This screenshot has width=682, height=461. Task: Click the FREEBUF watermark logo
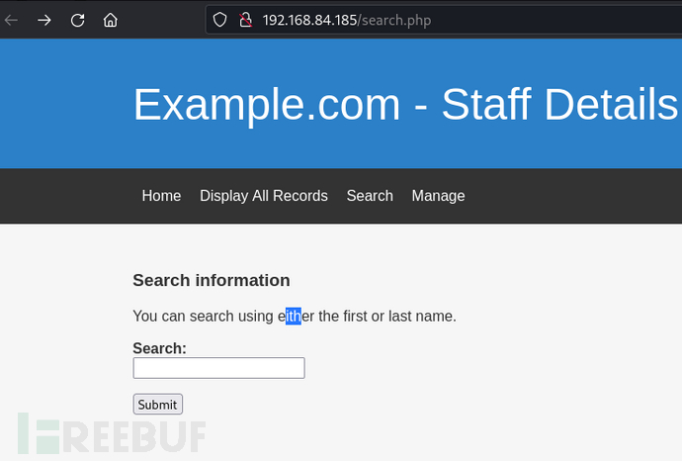pos(112,435)
